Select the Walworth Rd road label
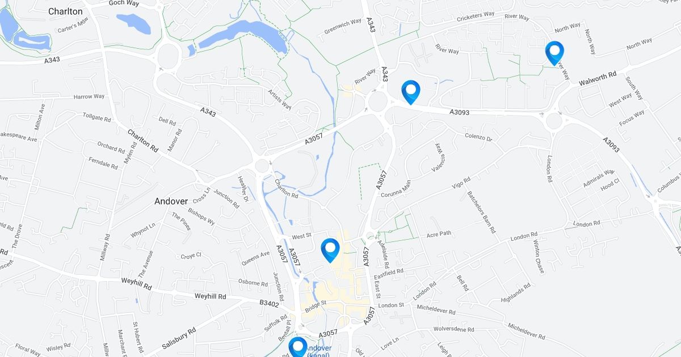 pos(598,79)
